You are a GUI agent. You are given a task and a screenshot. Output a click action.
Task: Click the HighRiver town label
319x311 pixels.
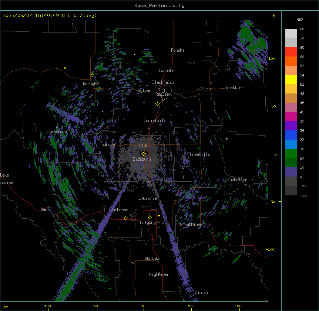(159, 274)
